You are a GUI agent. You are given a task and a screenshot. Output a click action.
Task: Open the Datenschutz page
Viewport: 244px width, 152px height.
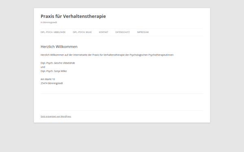point(122,32)
